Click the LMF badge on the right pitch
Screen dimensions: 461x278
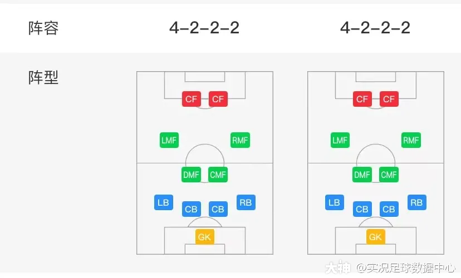[340, 141]
